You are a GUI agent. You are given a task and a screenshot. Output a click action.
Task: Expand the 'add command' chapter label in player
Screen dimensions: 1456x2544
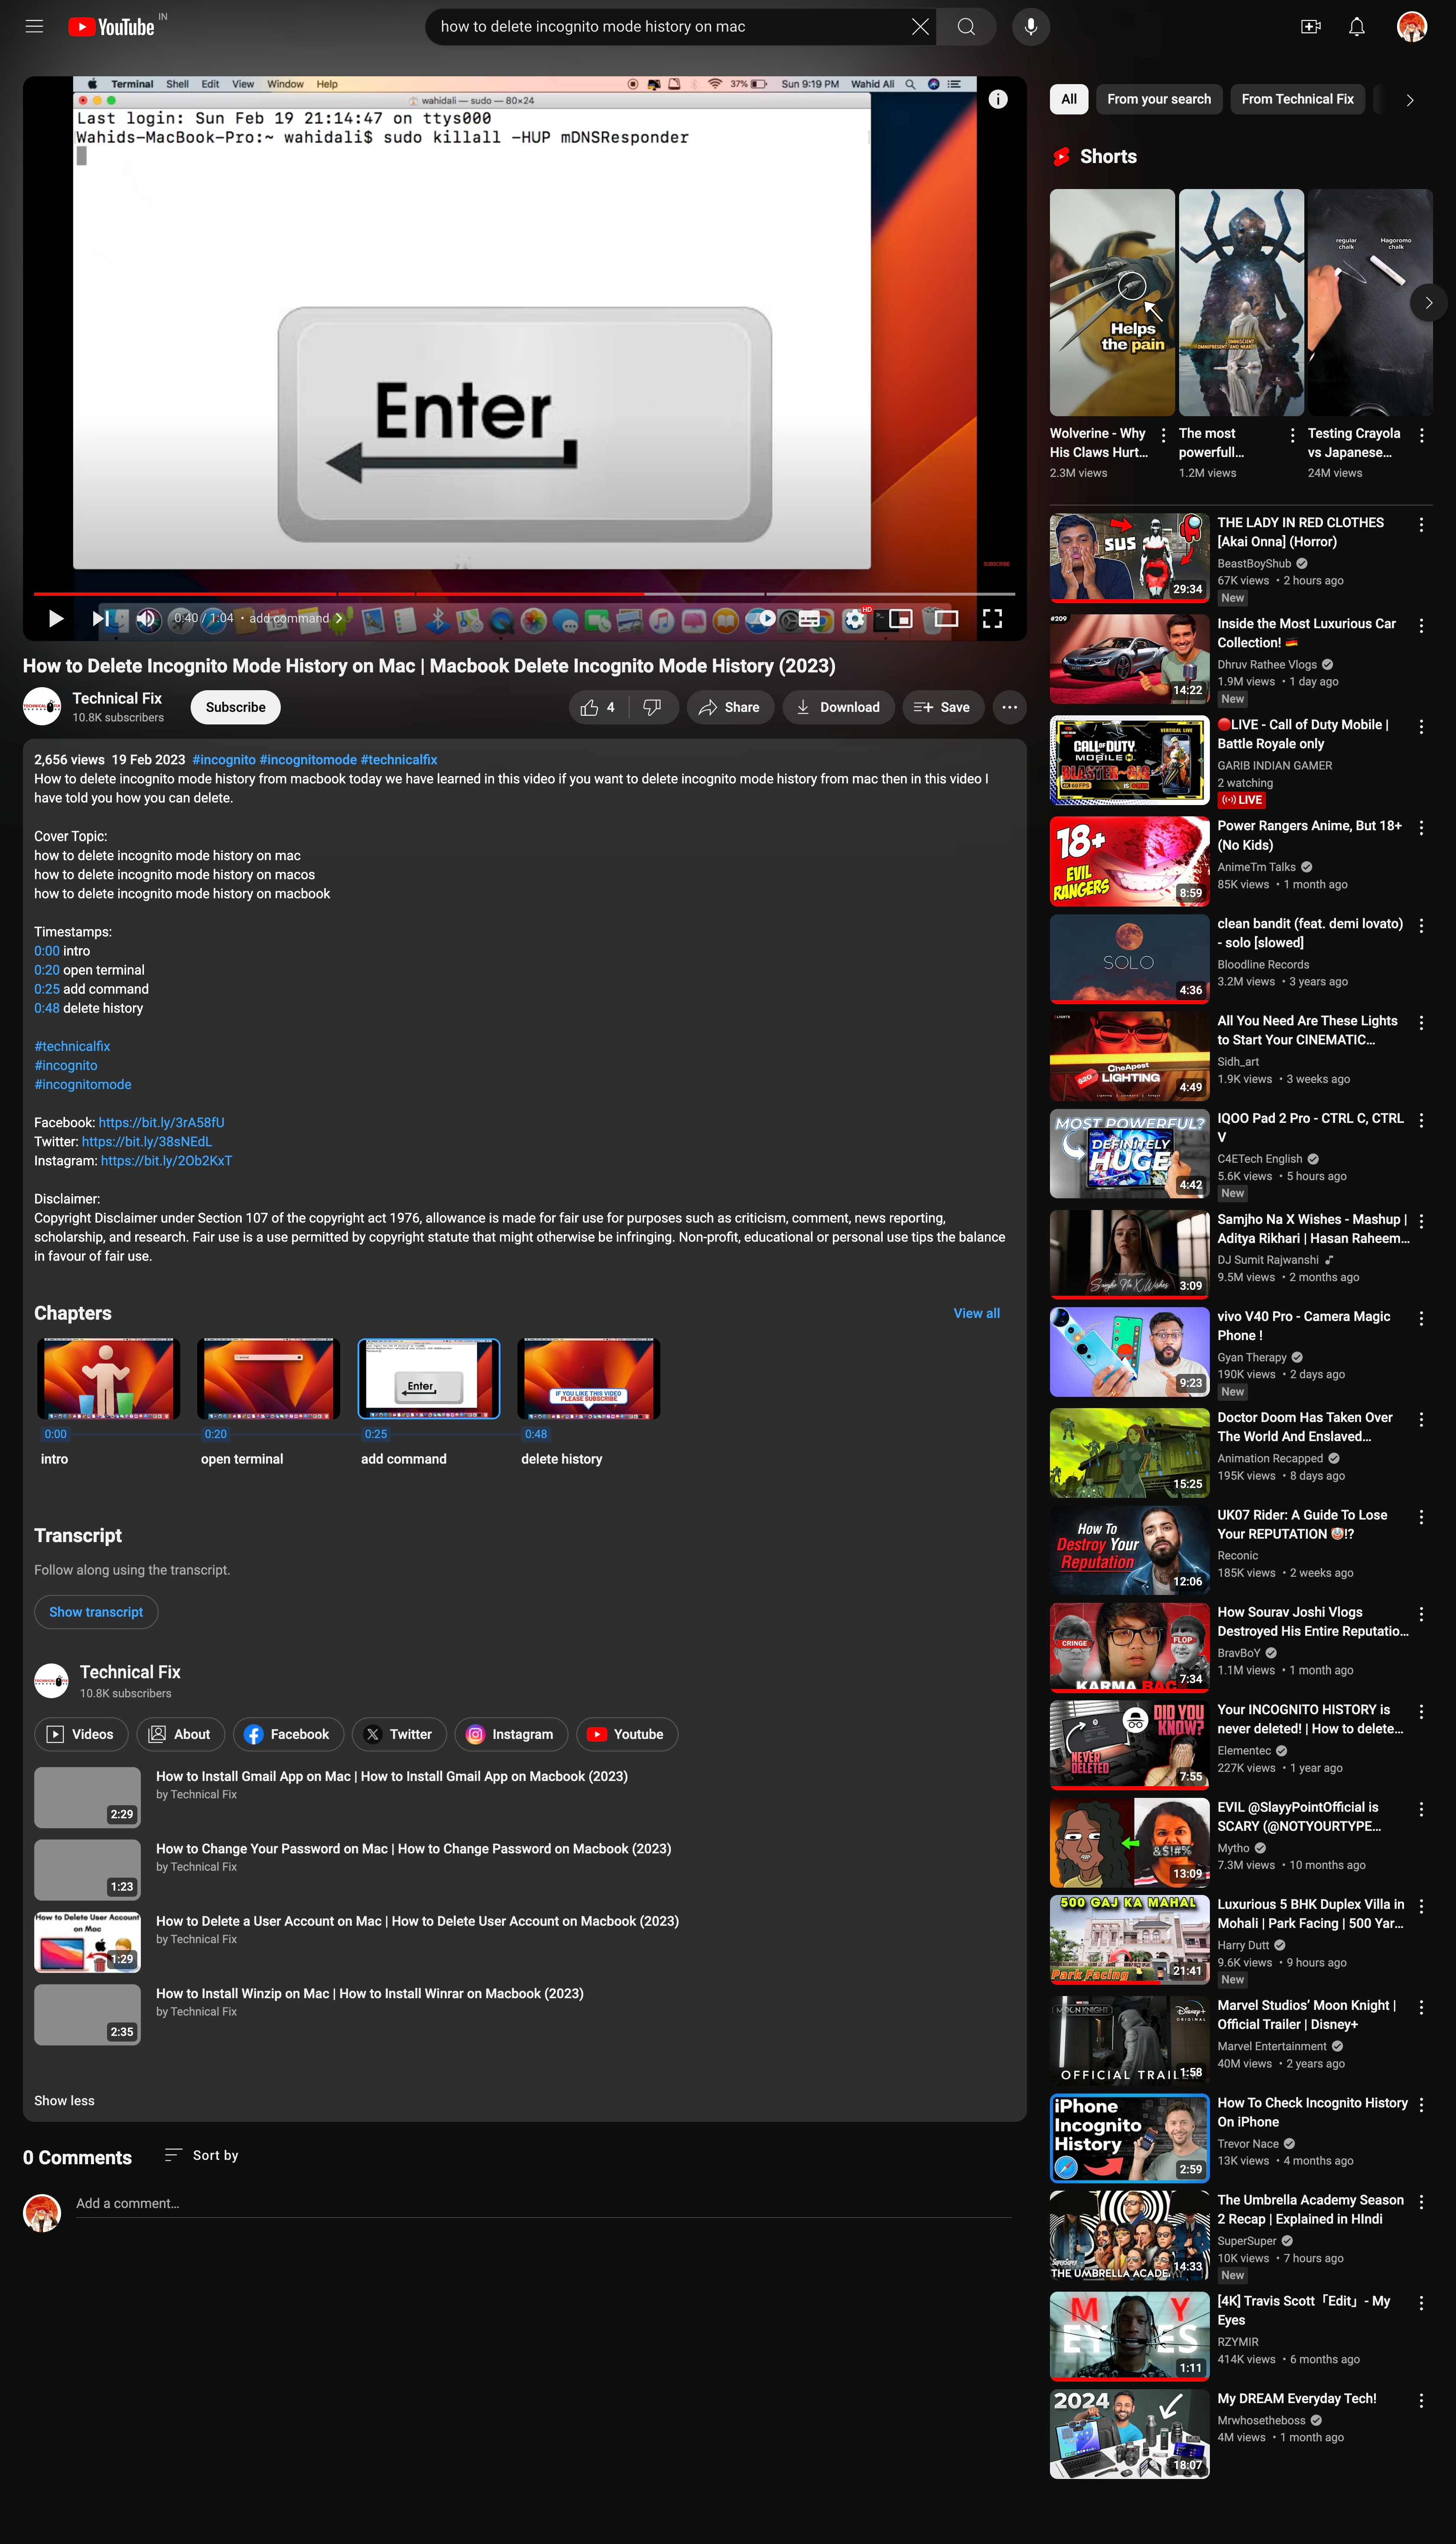296,618
